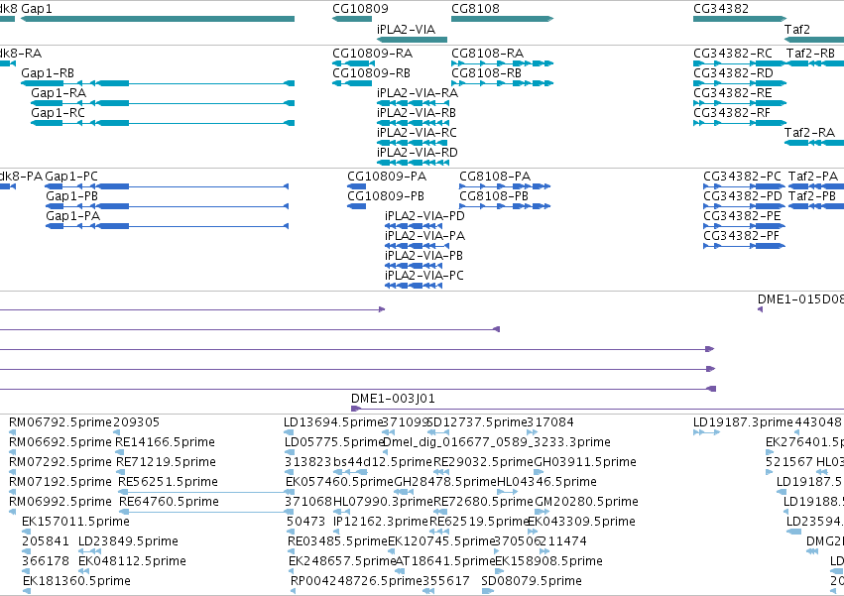
Task: Select transcript label CG10809-RB
Action: 371,72
